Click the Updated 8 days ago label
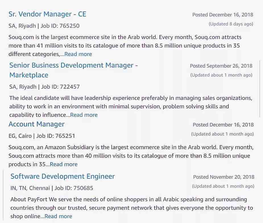The width and height of the screenshot is (263, 223). [231, 24]
